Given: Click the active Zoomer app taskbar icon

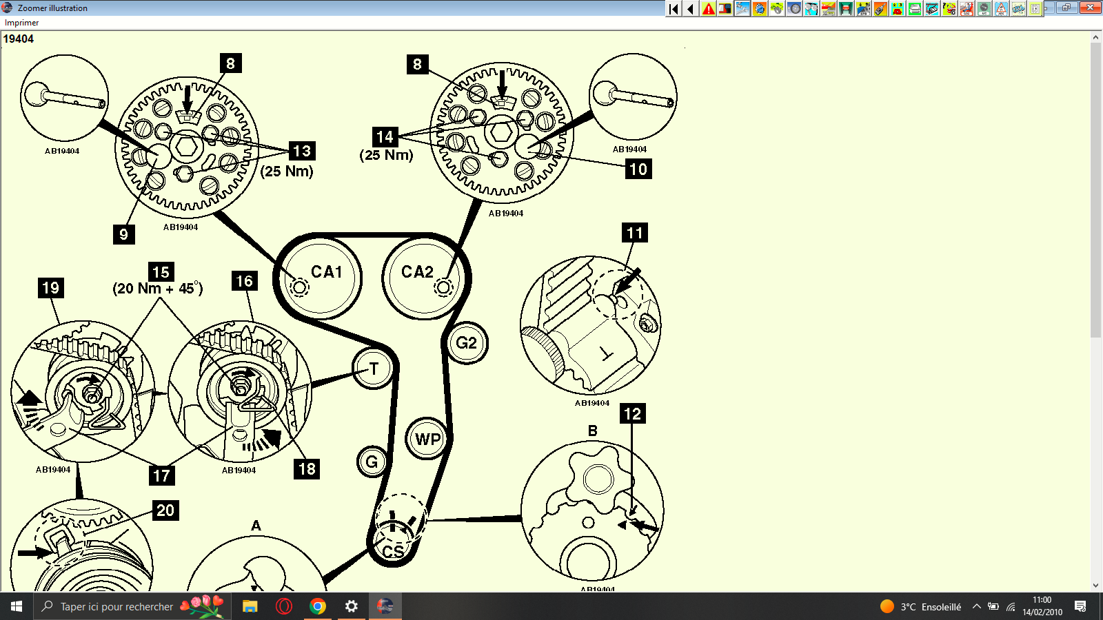Looking at the screenshot, I should [385, 606].
